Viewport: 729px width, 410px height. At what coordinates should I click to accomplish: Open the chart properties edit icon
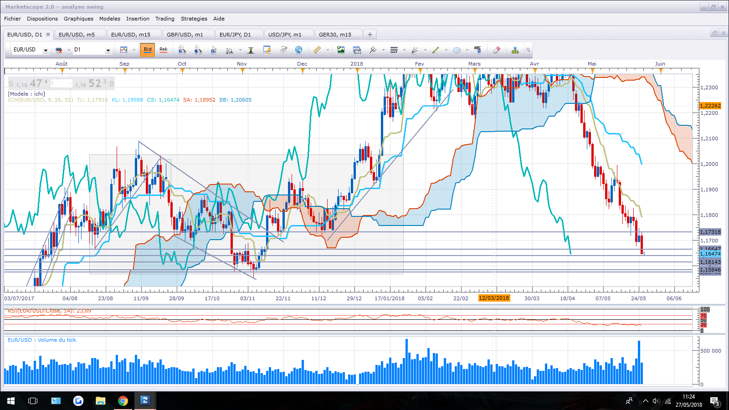267,50
